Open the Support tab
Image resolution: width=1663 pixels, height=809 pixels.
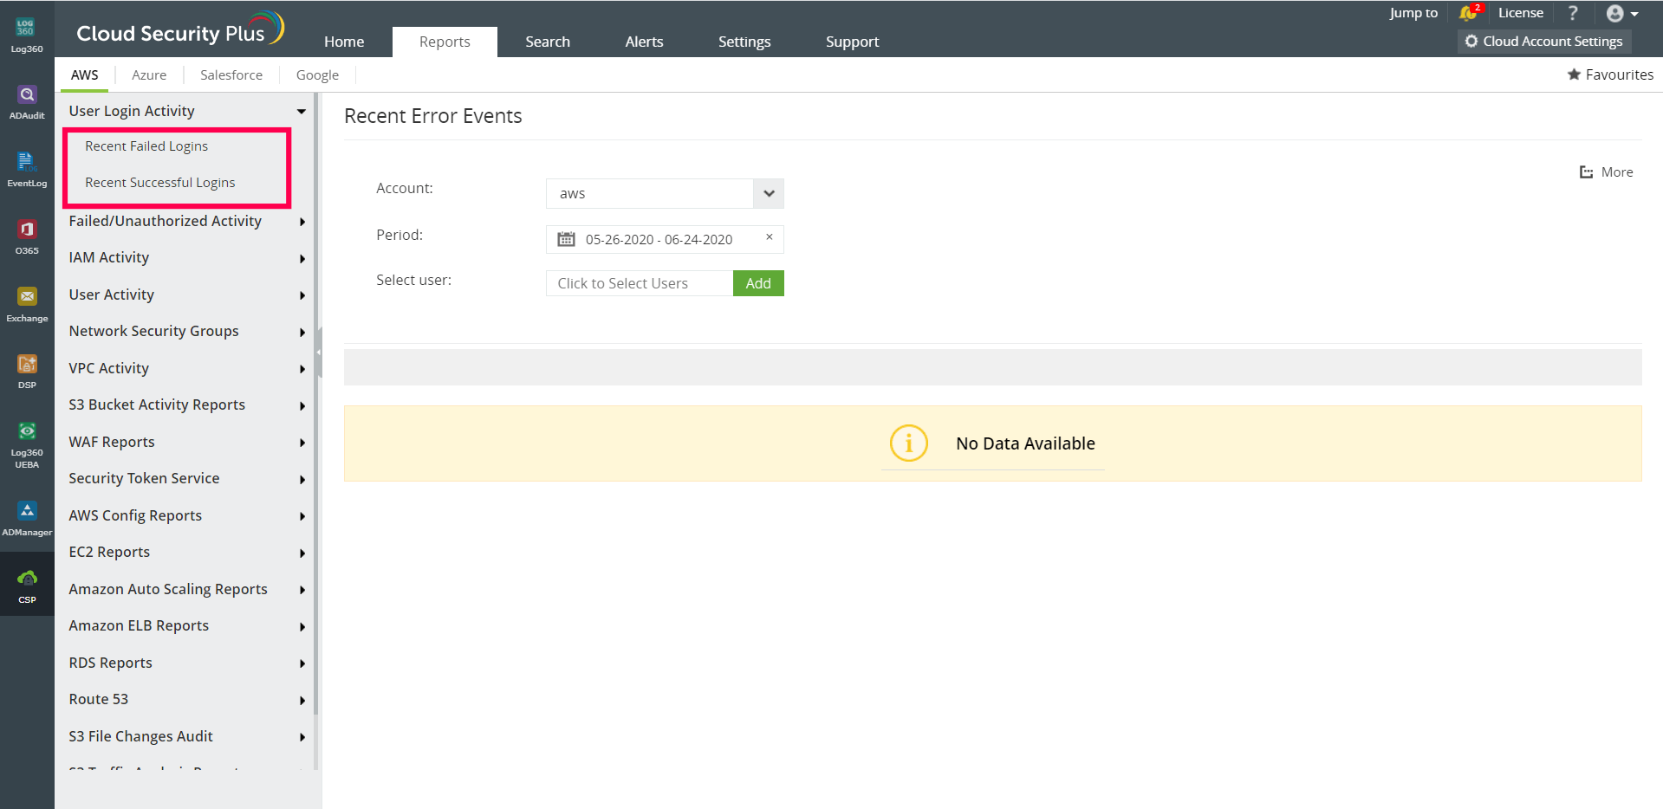[852, 42]
